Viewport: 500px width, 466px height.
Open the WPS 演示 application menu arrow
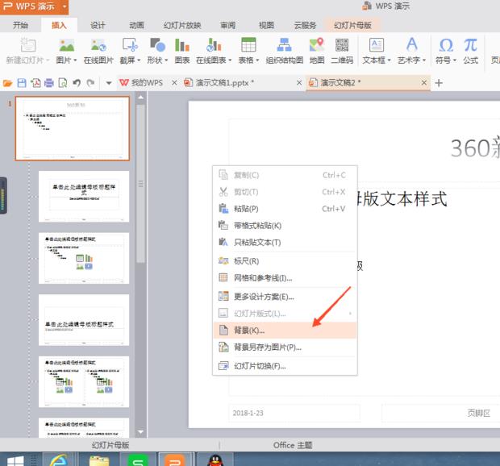[x=64, y=6]
